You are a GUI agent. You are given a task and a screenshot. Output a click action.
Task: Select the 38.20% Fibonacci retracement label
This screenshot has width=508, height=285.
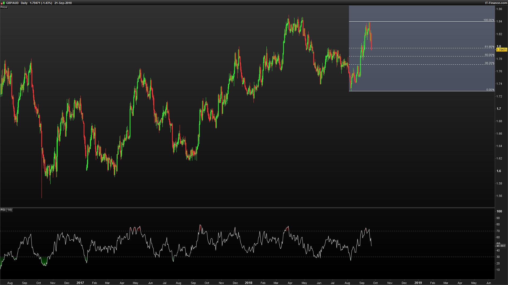click(x=489, y=63)
